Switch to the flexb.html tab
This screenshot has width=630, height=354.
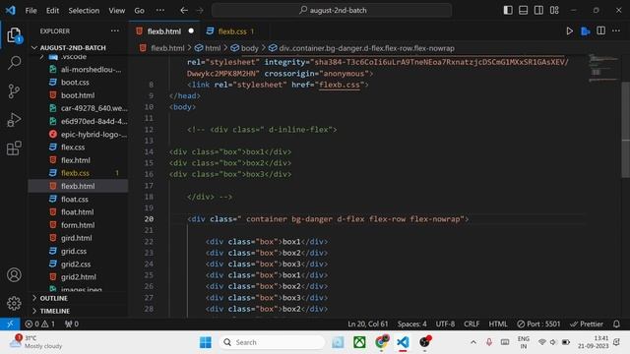tap(164, 31)
